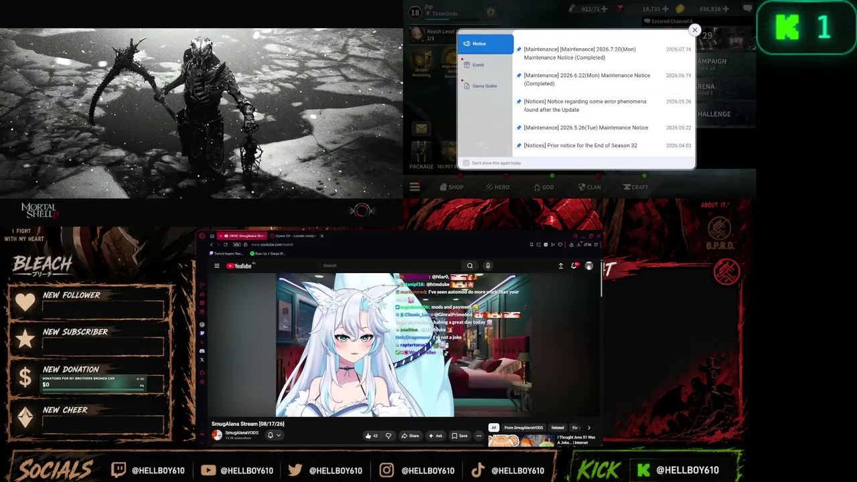857x482 pixels.
Task: Open YouTube notifications bell
Action: [x=574, y=266]
